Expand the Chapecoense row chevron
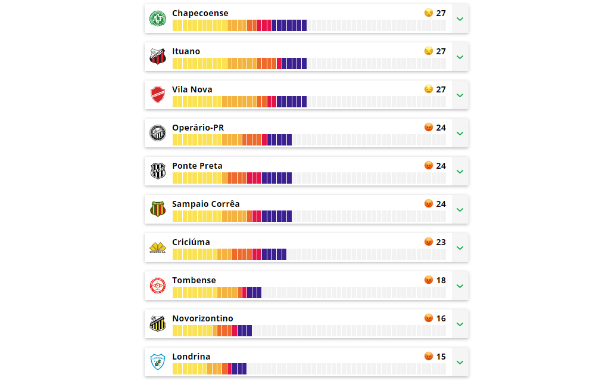Viewport: 596px width, 384px height. (460, 19)
